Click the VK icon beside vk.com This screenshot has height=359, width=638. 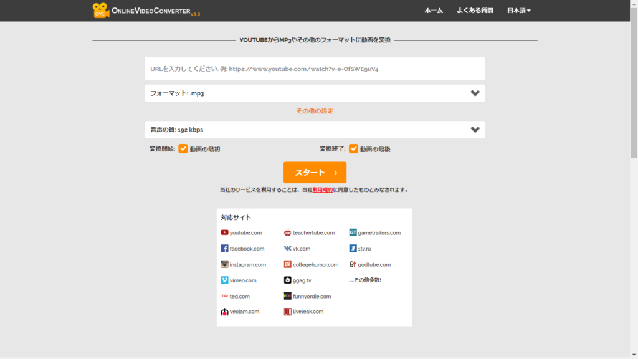tap(287, 248)
